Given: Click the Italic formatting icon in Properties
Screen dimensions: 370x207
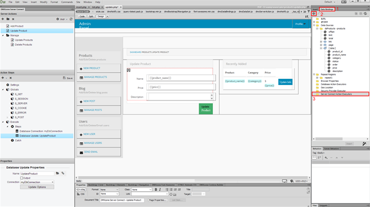Looking at the screenshot, I should 160,189.
